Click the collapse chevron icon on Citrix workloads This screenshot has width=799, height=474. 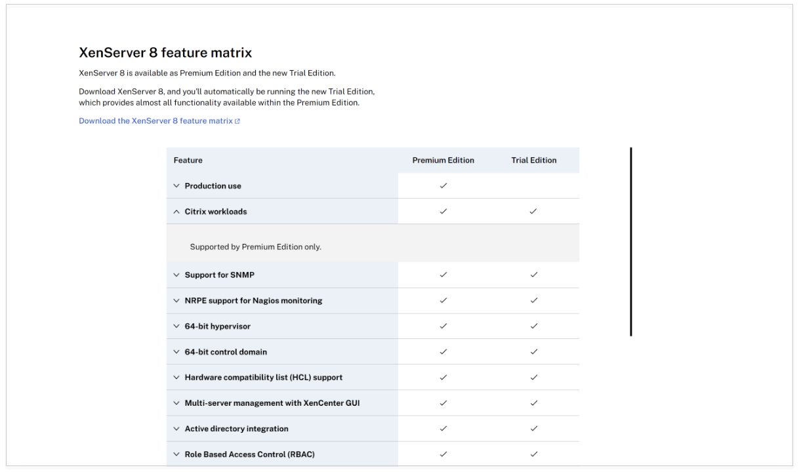176,211
